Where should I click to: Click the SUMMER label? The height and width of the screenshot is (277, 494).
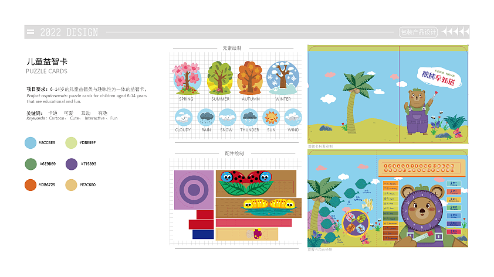click(x=220, y=99)
